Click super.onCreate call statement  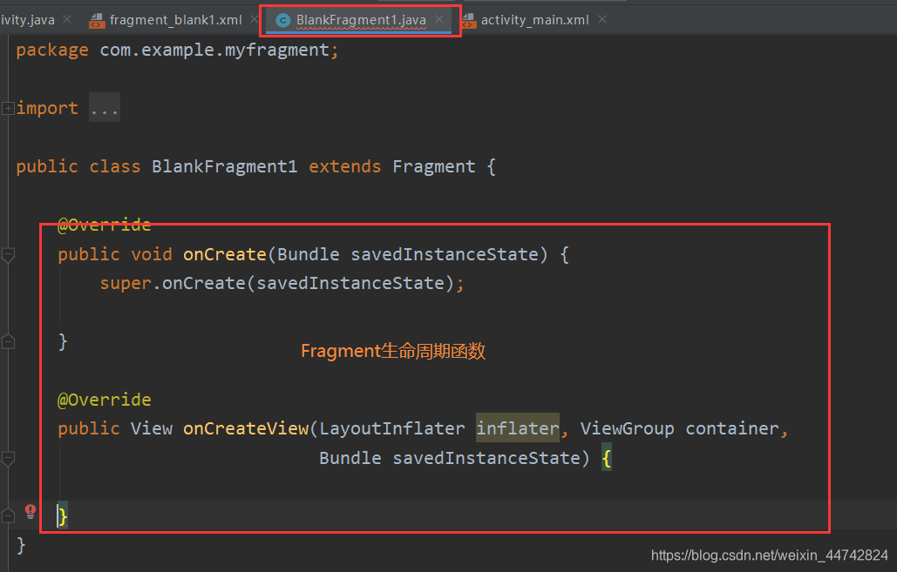[282, 284]
